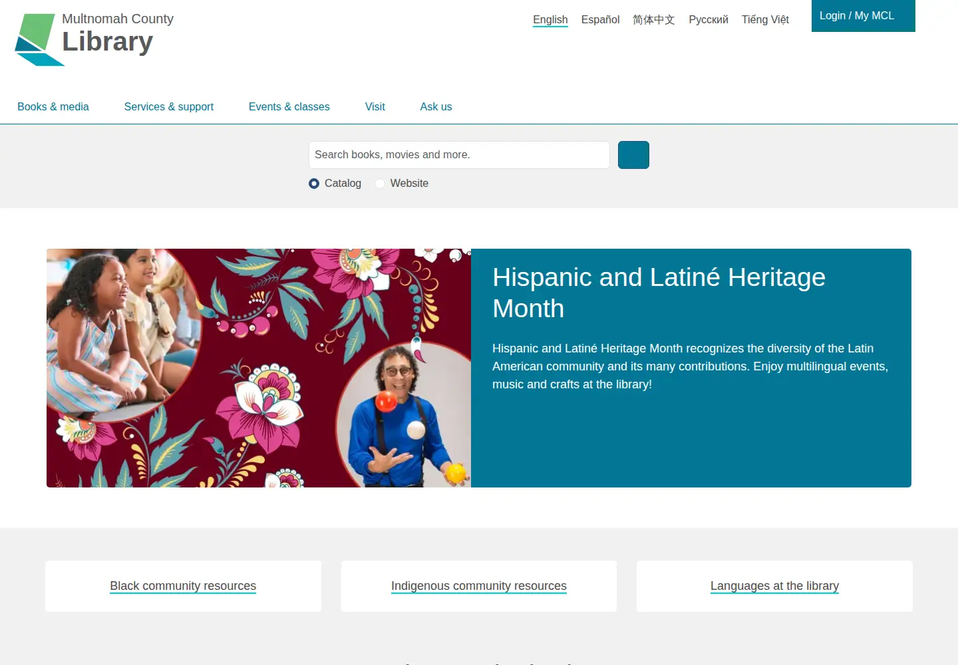Screen dimensions: 958x665
Task: Switch language to Tiếng Việt
Action: (765, 20)
